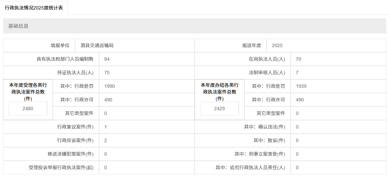Click the 行政复议案件 value 1
The width and height of the screenshot is (389, 177).
[106, 127]
